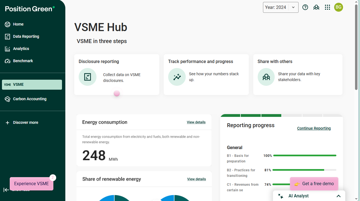
Task: Click the Continue Reporting link
Action: pos(314,128)
